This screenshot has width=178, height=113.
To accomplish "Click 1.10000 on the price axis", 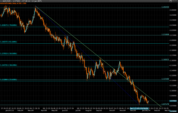I will pos(173,90).
